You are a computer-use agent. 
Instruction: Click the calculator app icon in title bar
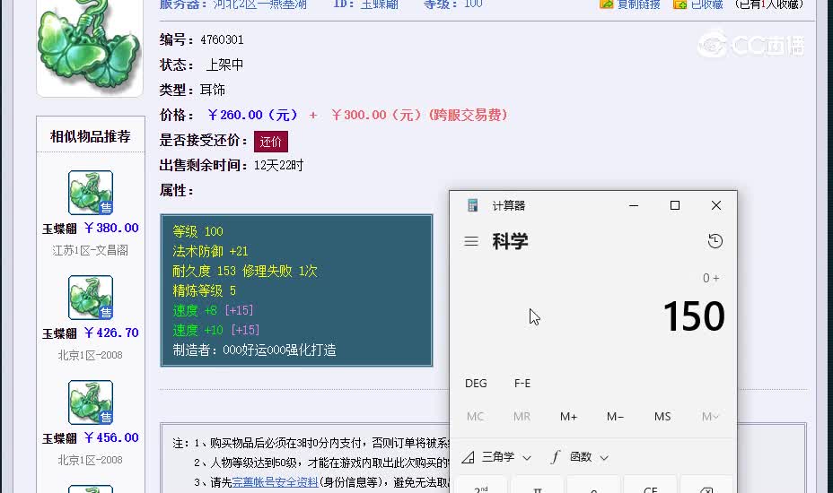pos(472,205)
